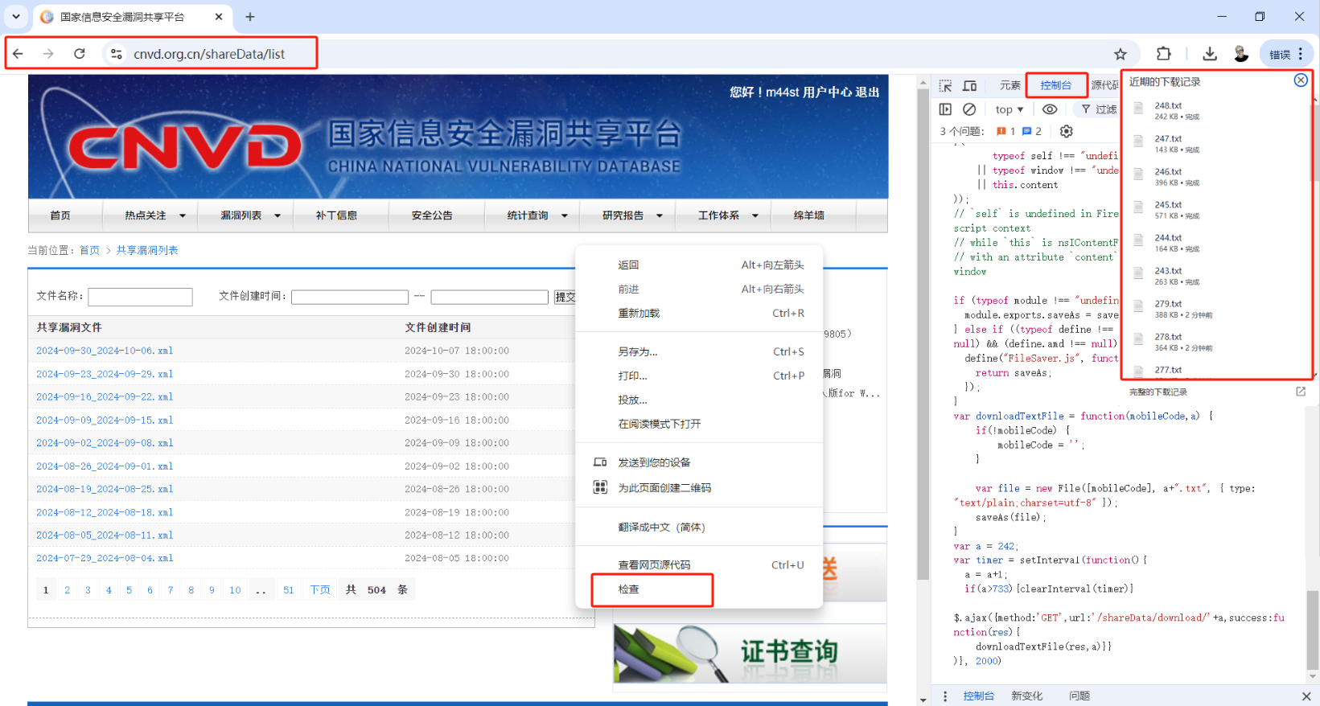
Task: Open the 补丁信息 navigation item
Action: 336,215
